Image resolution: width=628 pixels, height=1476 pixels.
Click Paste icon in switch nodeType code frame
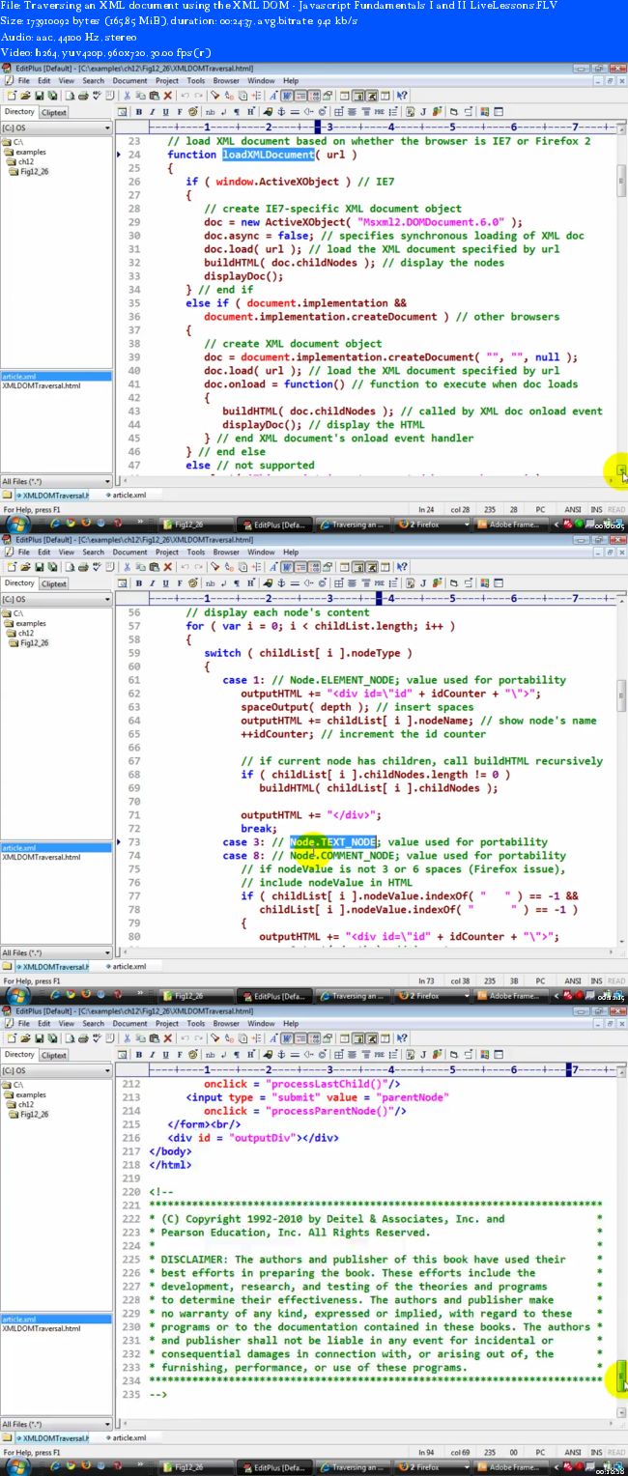pyautogui.click(x=154, y=567)
